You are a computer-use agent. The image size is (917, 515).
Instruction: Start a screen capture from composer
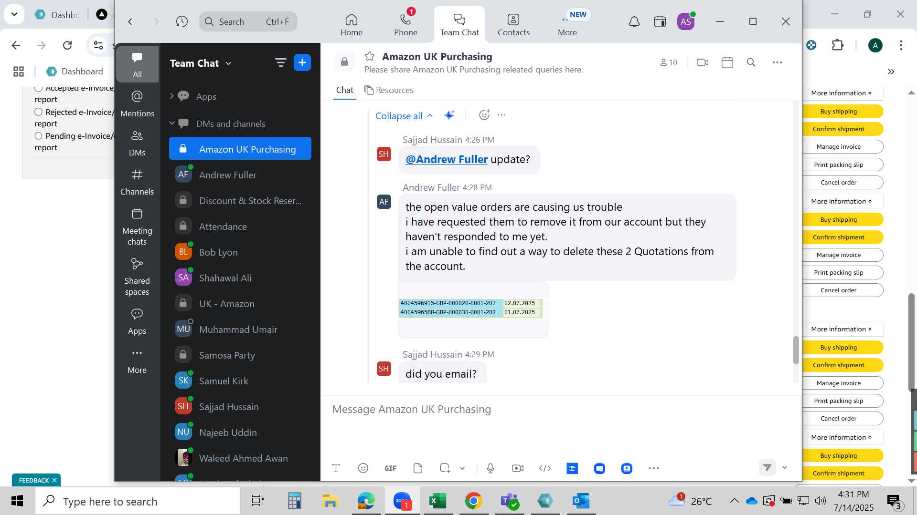click(445, 468)
